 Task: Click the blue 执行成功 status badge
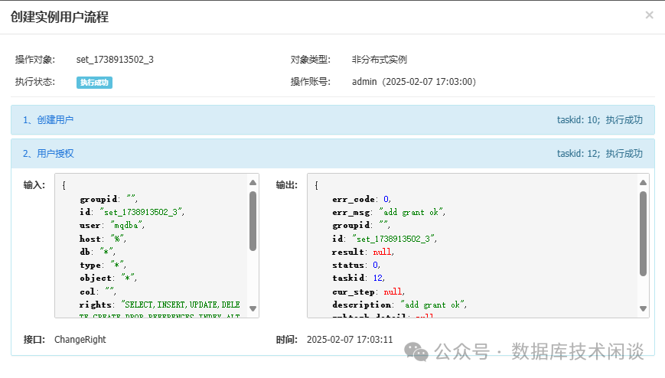94,82
